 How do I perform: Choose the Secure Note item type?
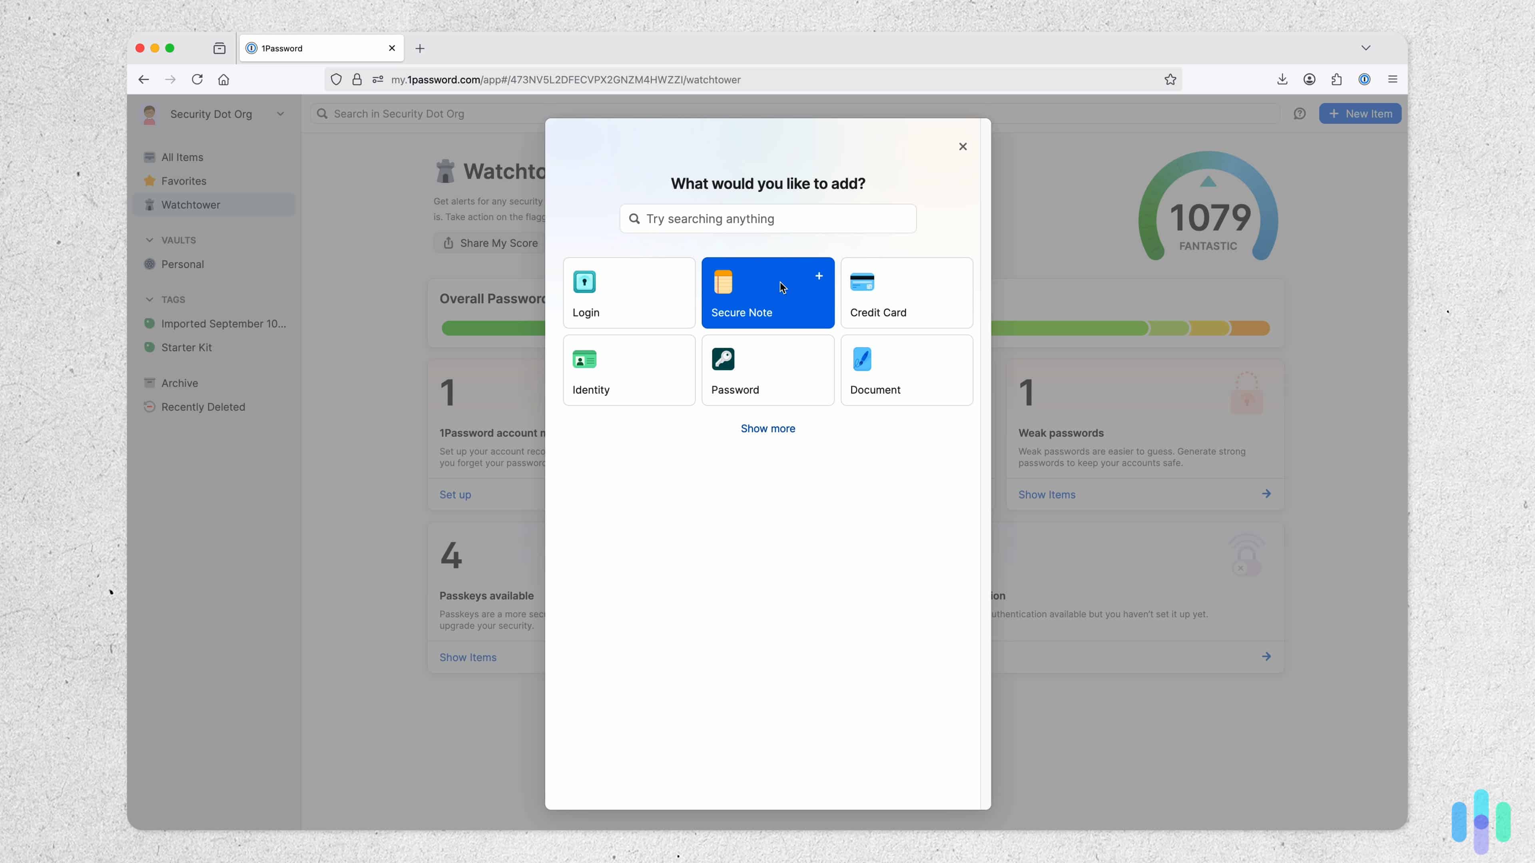tap(767, 292)
